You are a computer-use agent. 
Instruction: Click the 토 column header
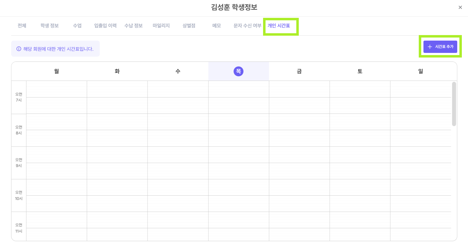[360, 71]
